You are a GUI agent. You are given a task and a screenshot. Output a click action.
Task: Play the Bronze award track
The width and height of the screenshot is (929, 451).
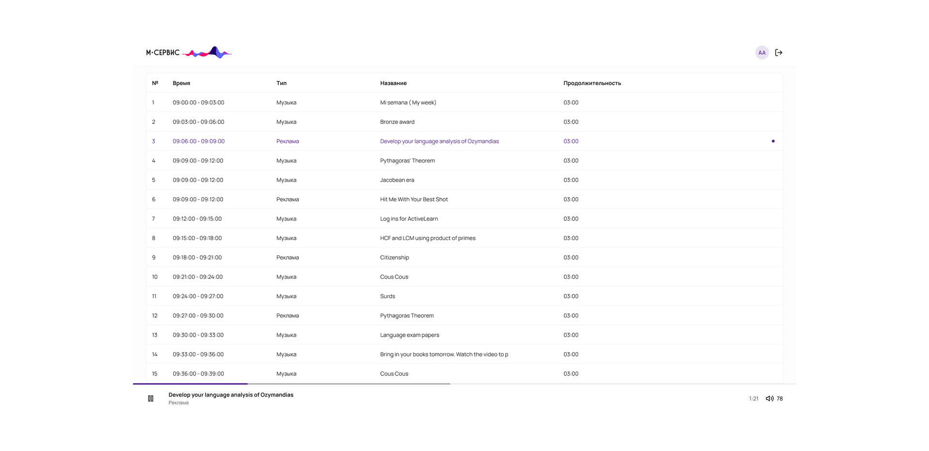(397, 122)
